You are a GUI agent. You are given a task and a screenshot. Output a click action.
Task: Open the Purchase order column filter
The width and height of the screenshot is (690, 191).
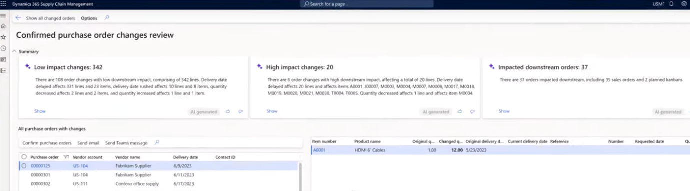tap(66, 157)
